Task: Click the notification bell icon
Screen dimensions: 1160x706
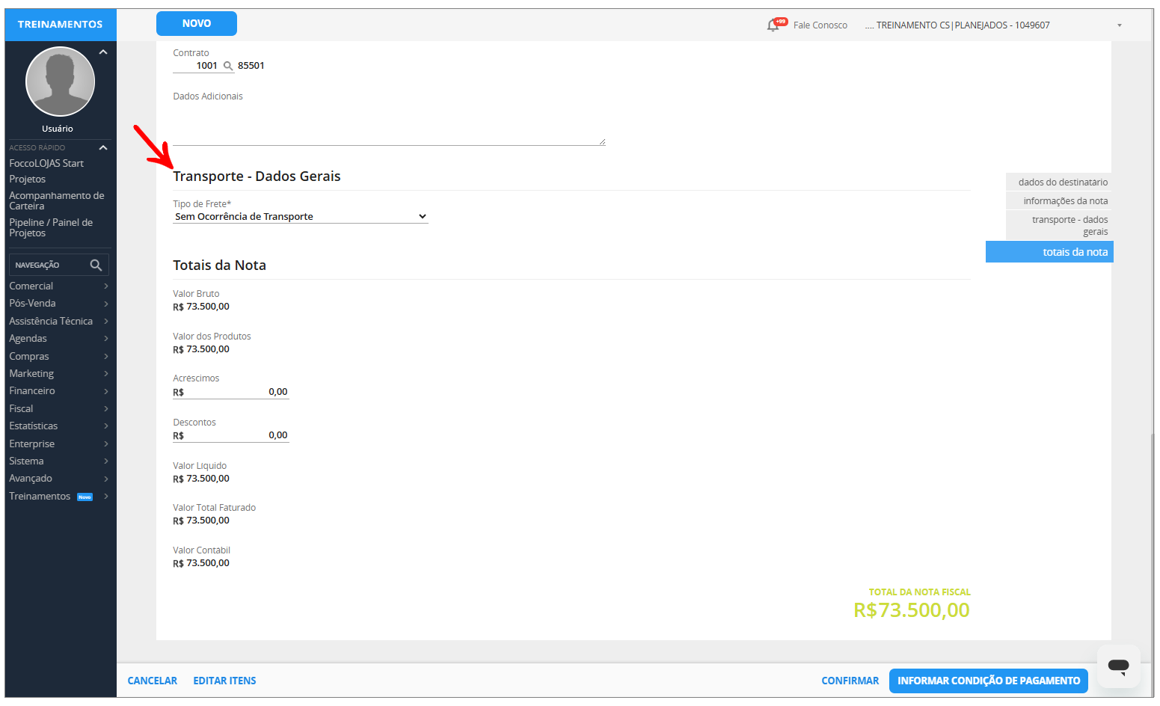Action: point(773,25)
